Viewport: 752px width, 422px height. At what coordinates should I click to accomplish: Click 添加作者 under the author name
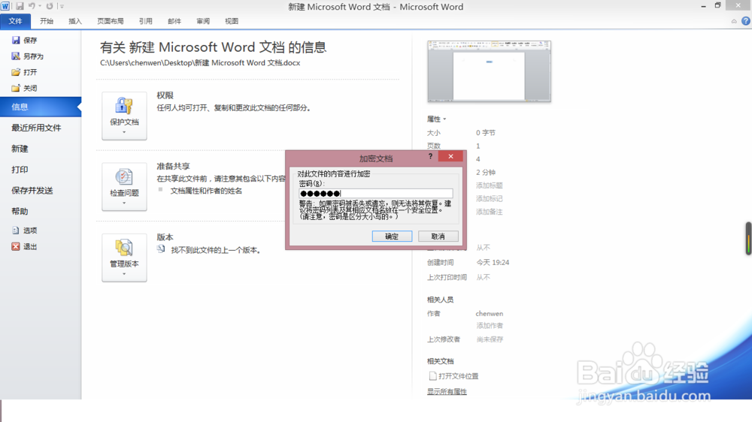490,326
